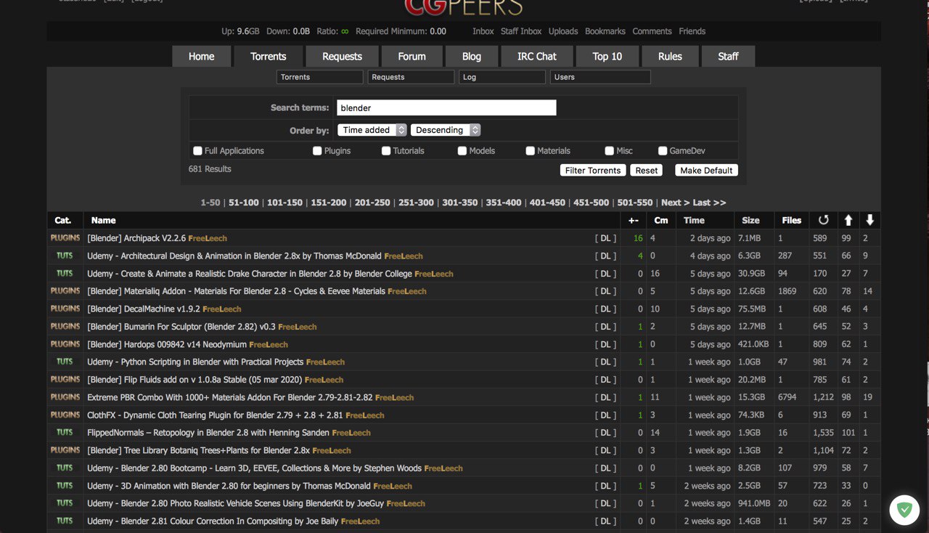The image size is (929, 533).
Task: Open the Comments link in top bar
Action: click(x=652, y=31)
